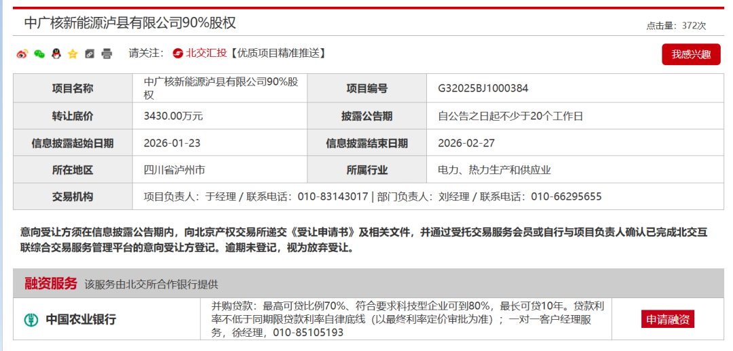Click the end date 2026-02-27
The height and width of the screenshot is (351, 733).
[x=466, y=143]
